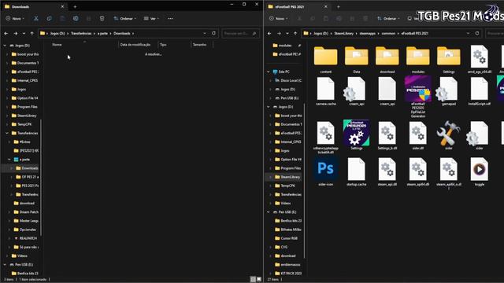Screen dimensions: 504x283
Task: Open the Novo menu in Downloads window
Action: point(15,19)
